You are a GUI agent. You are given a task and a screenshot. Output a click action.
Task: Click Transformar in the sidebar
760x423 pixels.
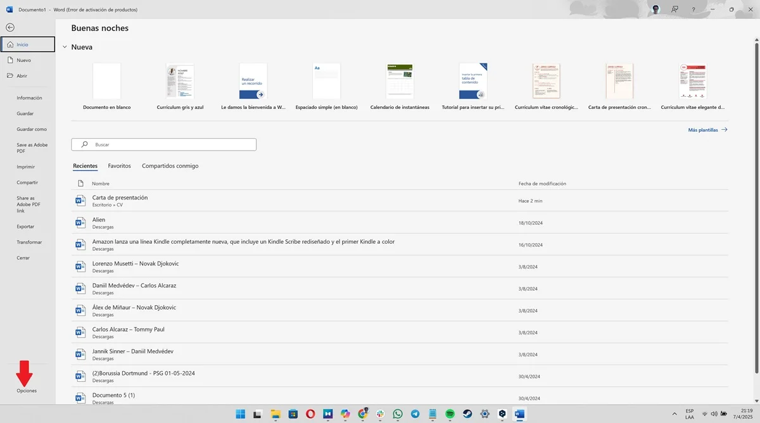point(29,243)
